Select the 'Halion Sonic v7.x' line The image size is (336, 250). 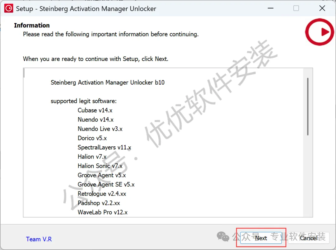click(100, 166)
